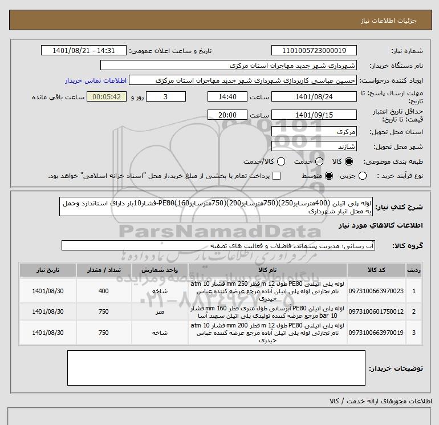Viewport: 439px width, 425px height.
Task: Click unit شاخه in row 1
Action: pos(160,291)
